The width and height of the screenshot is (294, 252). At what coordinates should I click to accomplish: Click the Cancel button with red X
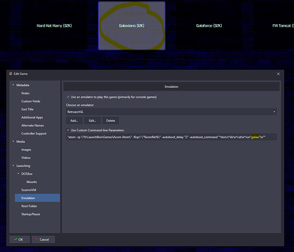pyautogui.click(x=43, y=239)
